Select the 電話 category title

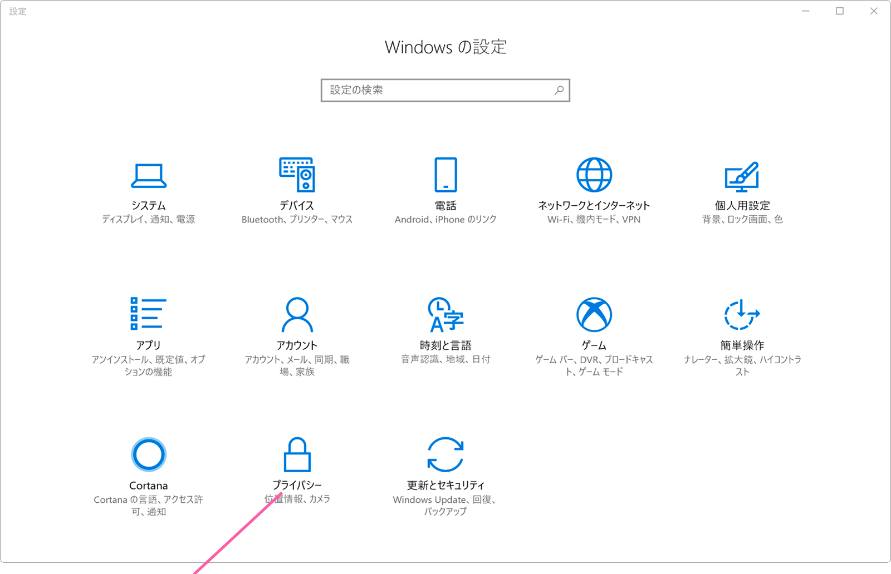pyautogui.click(x=445, y=206)
